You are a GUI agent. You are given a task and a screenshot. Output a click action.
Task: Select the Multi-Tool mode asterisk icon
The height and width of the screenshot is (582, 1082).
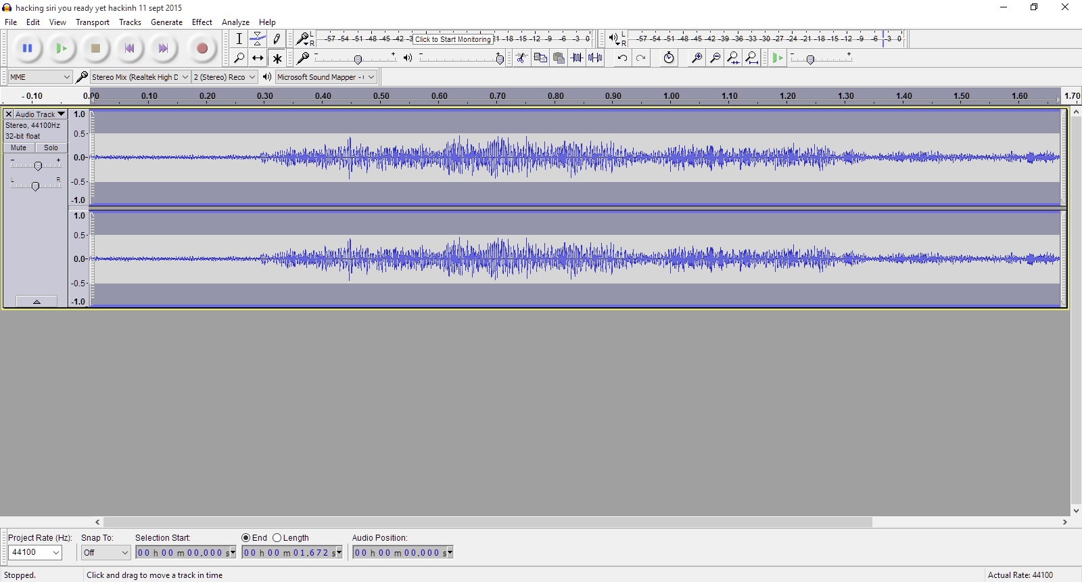(277, 58)
